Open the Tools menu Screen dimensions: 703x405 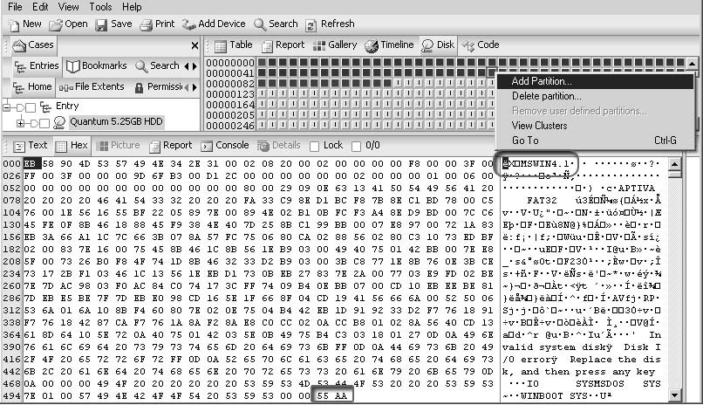click(x=100, y=7)
